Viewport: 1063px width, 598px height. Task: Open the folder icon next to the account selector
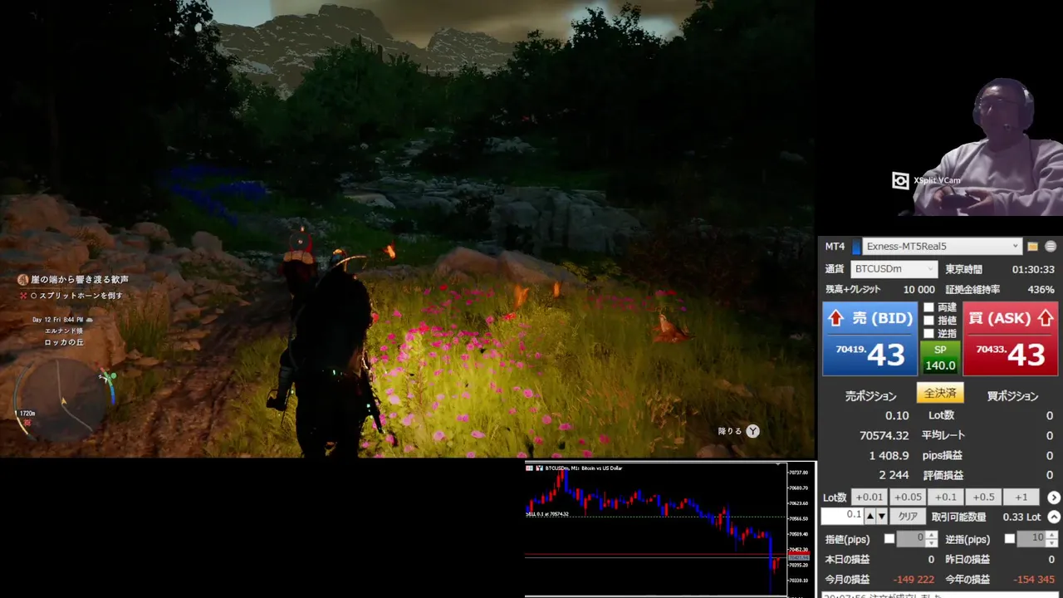pos(1032,247)
